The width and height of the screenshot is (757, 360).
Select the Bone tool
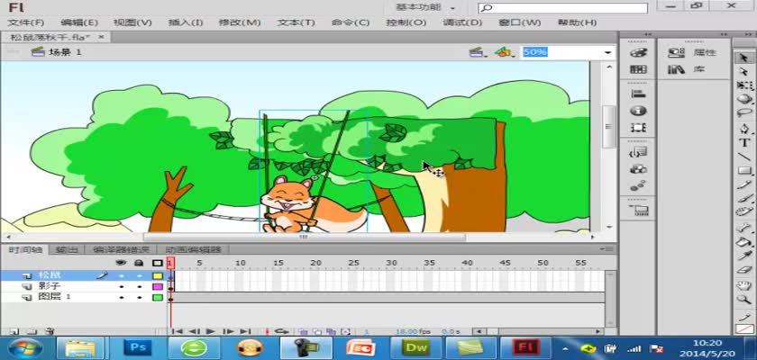(x=744, y=228)
